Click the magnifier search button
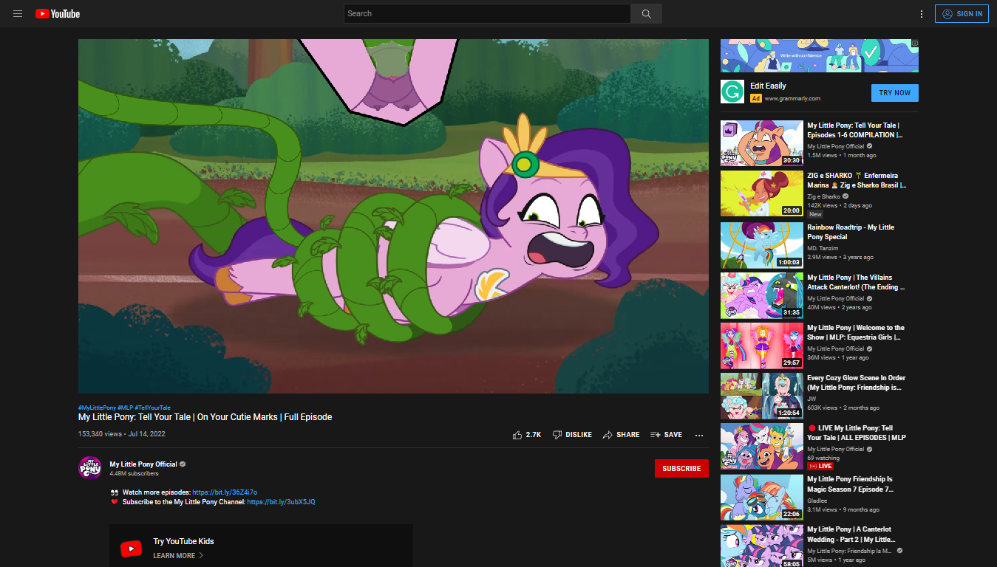 [646, 14]
